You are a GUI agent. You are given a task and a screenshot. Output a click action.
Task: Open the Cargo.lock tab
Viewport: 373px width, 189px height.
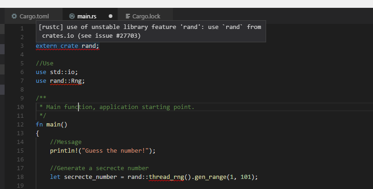[x=145, y=16]
